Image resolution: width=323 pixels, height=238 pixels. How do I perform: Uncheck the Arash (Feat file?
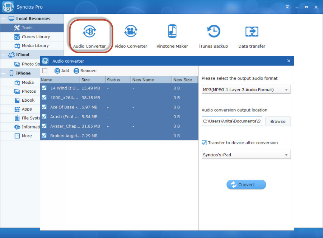pos(44,116)
